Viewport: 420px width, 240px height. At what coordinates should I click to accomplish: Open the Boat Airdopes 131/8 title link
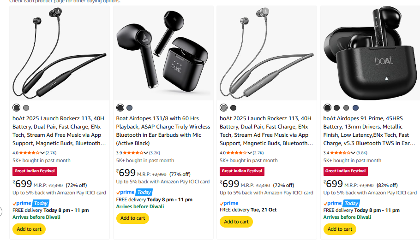[x=163, y=127]
